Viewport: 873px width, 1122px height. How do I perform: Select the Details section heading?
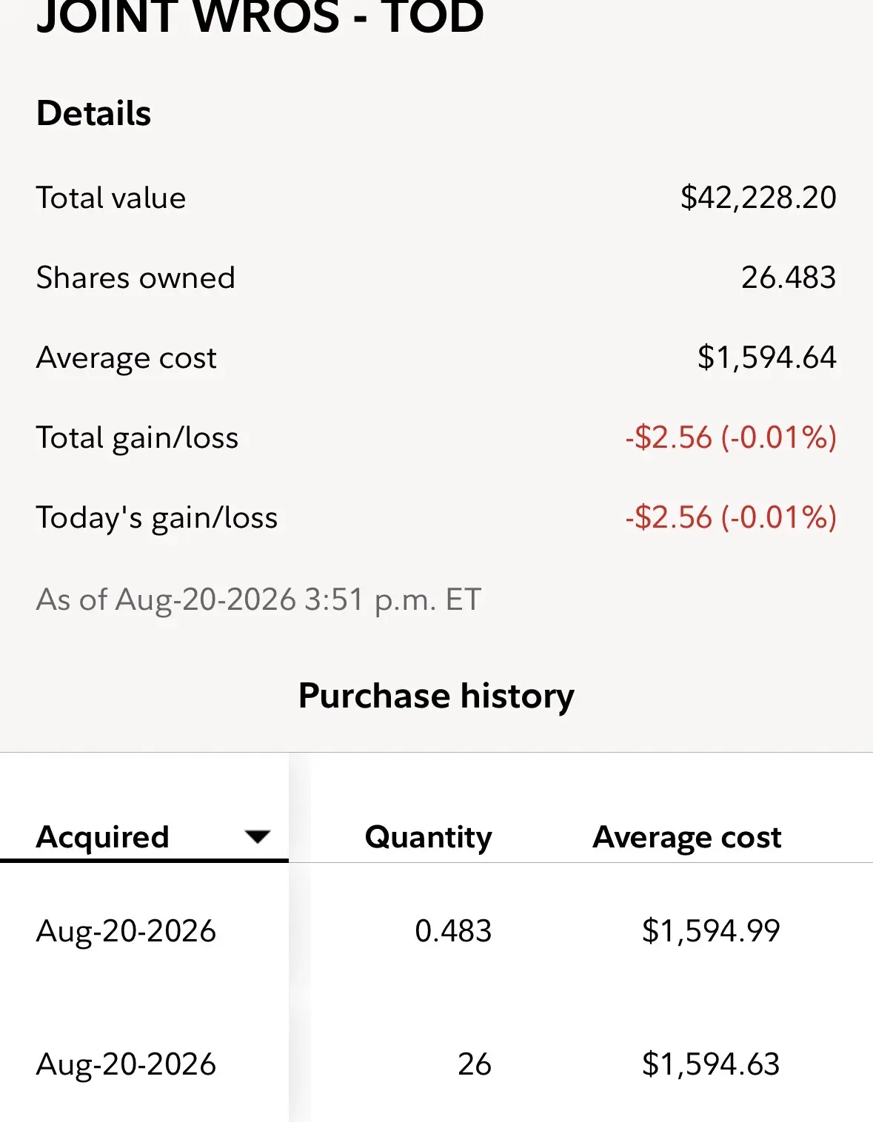(94, 113)
